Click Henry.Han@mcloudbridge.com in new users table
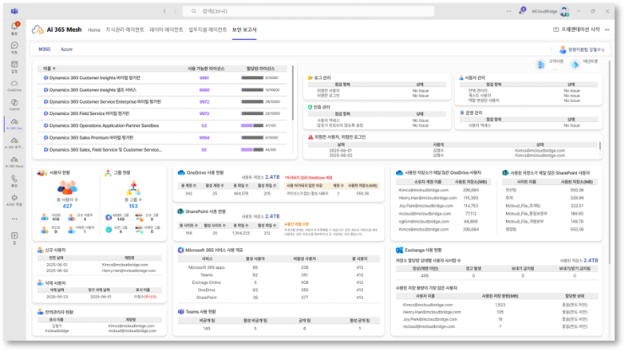This screenshot has width=625, height=351. tap(129, 270)
